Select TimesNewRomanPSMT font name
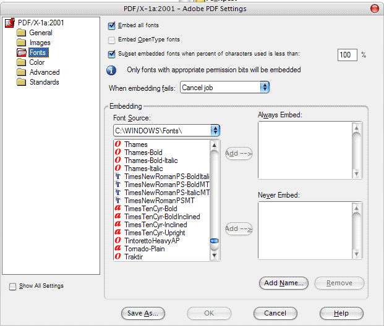Screen dimensions: 384x326 coord(160,201)
